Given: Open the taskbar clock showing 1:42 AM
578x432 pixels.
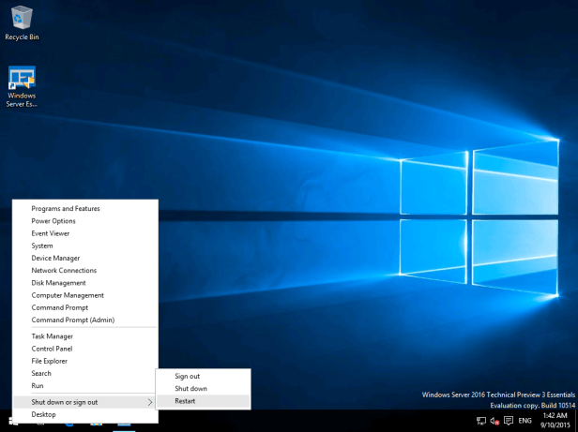Looking at the screenshot, I should (554, 420).
